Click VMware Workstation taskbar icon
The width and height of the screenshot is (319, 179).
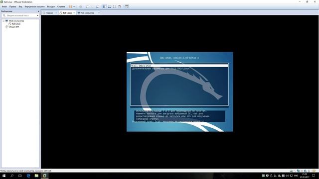click(x=44, y=176)
